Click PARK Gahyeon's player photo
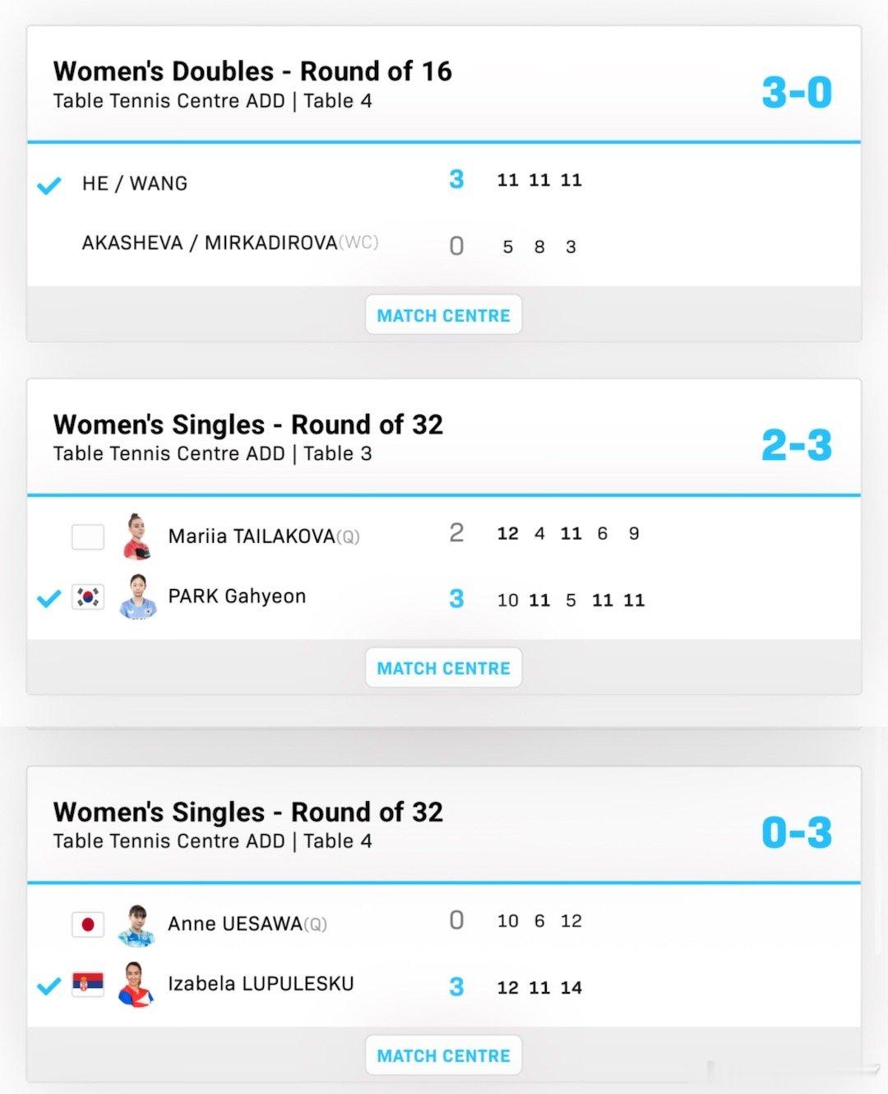 [137, 596]
